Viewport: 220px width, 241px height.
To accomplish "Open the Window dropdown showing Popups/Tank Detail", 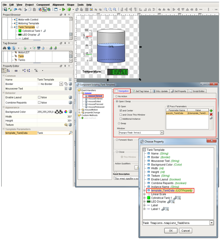I will (162, 132).
